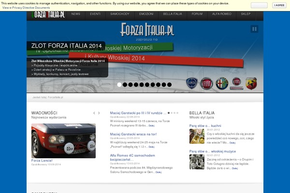
Task: Open the EMOZIONI menu item
Action: pyautogui.click(x=146, y=14)
